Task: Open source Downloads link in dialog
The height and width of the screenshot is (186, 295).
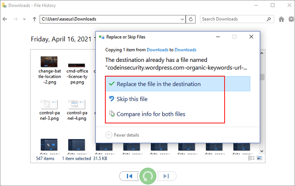Action: tap(158, 50)
